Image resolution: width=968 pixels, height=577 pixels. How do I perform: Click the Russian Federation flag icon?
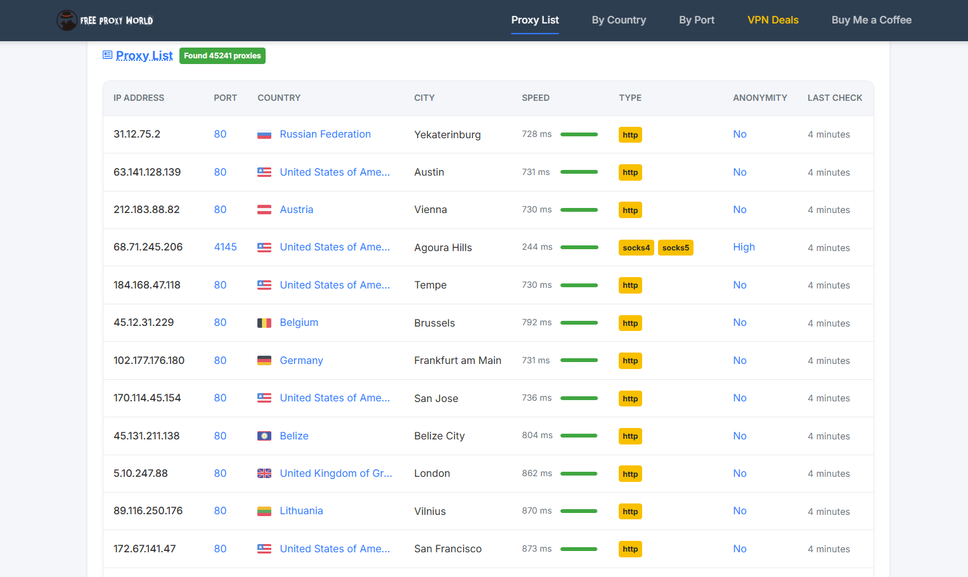coord(264,134)
